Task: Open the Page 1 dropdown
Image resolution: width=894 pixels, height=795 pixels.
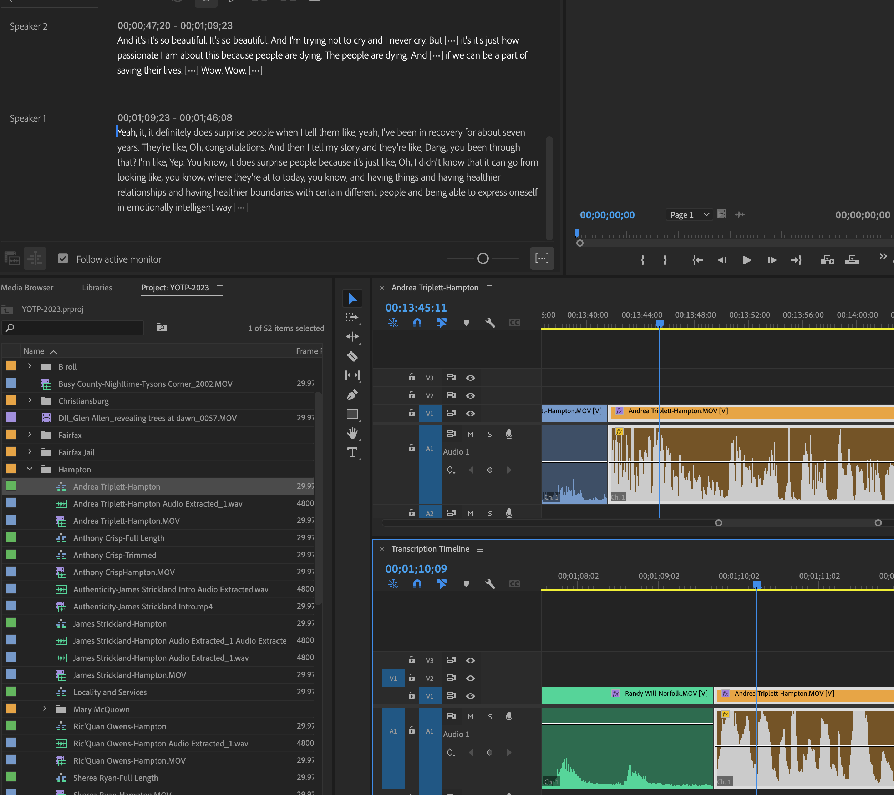Action: tap(689, 214)
